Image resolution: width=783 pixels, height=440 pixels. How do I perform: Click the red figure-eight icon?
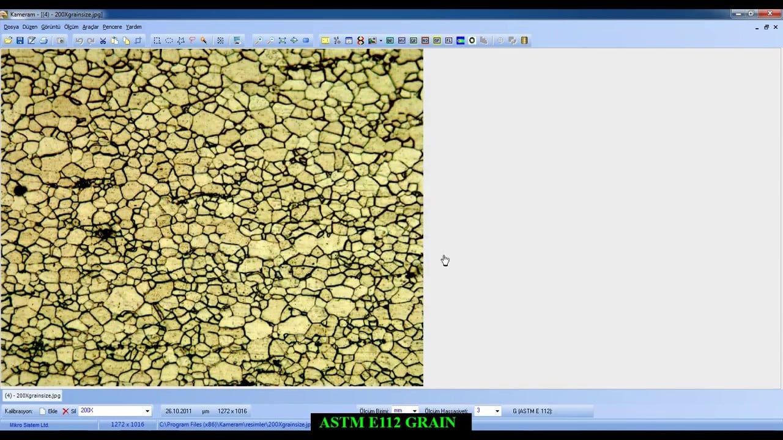pyautogui.click(x=360, y=40)
